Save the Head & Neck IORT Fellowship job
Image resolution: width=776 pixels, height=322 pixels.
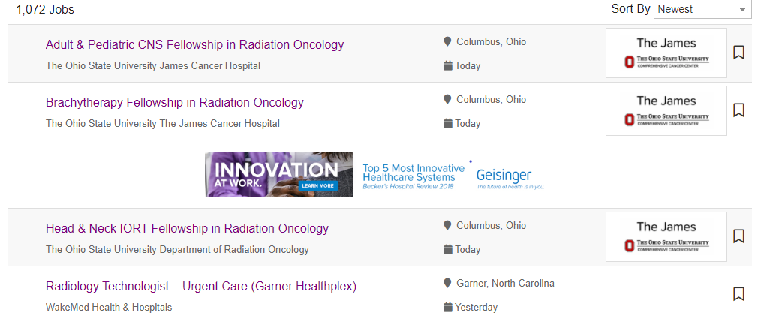738,236
